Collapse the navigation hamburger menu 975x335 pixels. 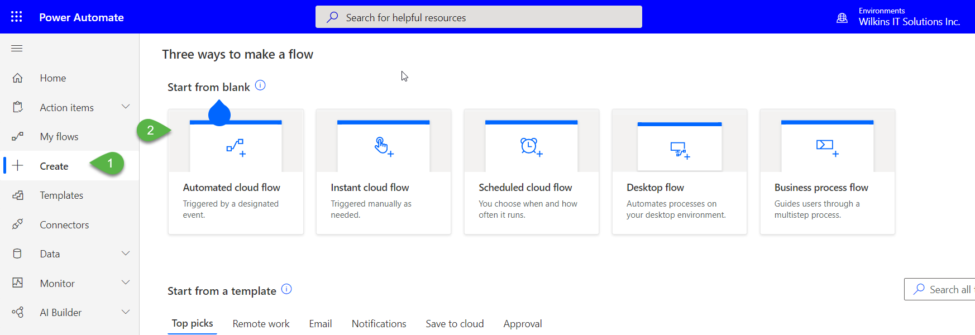pos(17,49)
